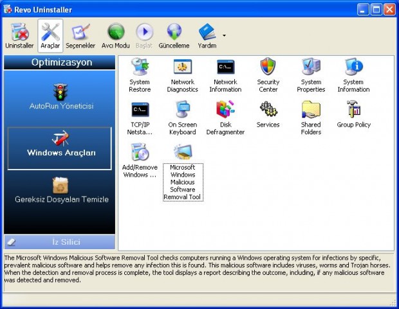Open the System Information icon

(x=354, y=75)
